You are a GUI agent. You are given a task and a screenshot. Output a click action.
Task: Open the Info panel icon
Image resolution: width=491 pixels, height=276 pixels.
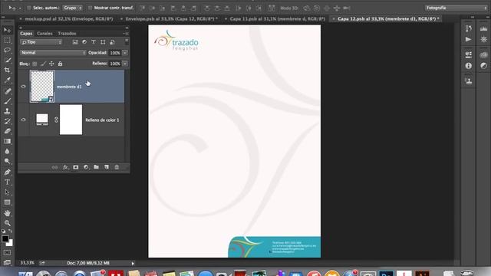pyautogui.click(x=469, y=66)
